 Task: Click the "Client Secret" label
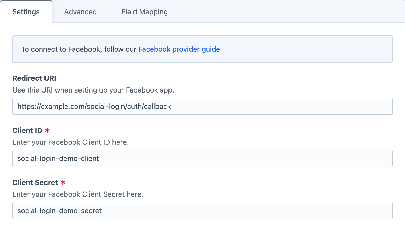(x=35, y=182)
